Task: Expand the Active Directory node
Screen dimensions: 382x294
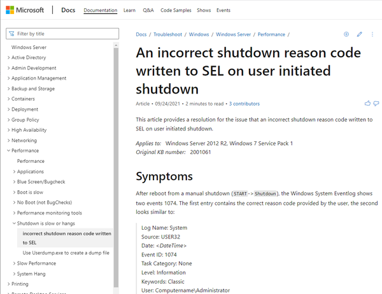Action: click(26, 57)
